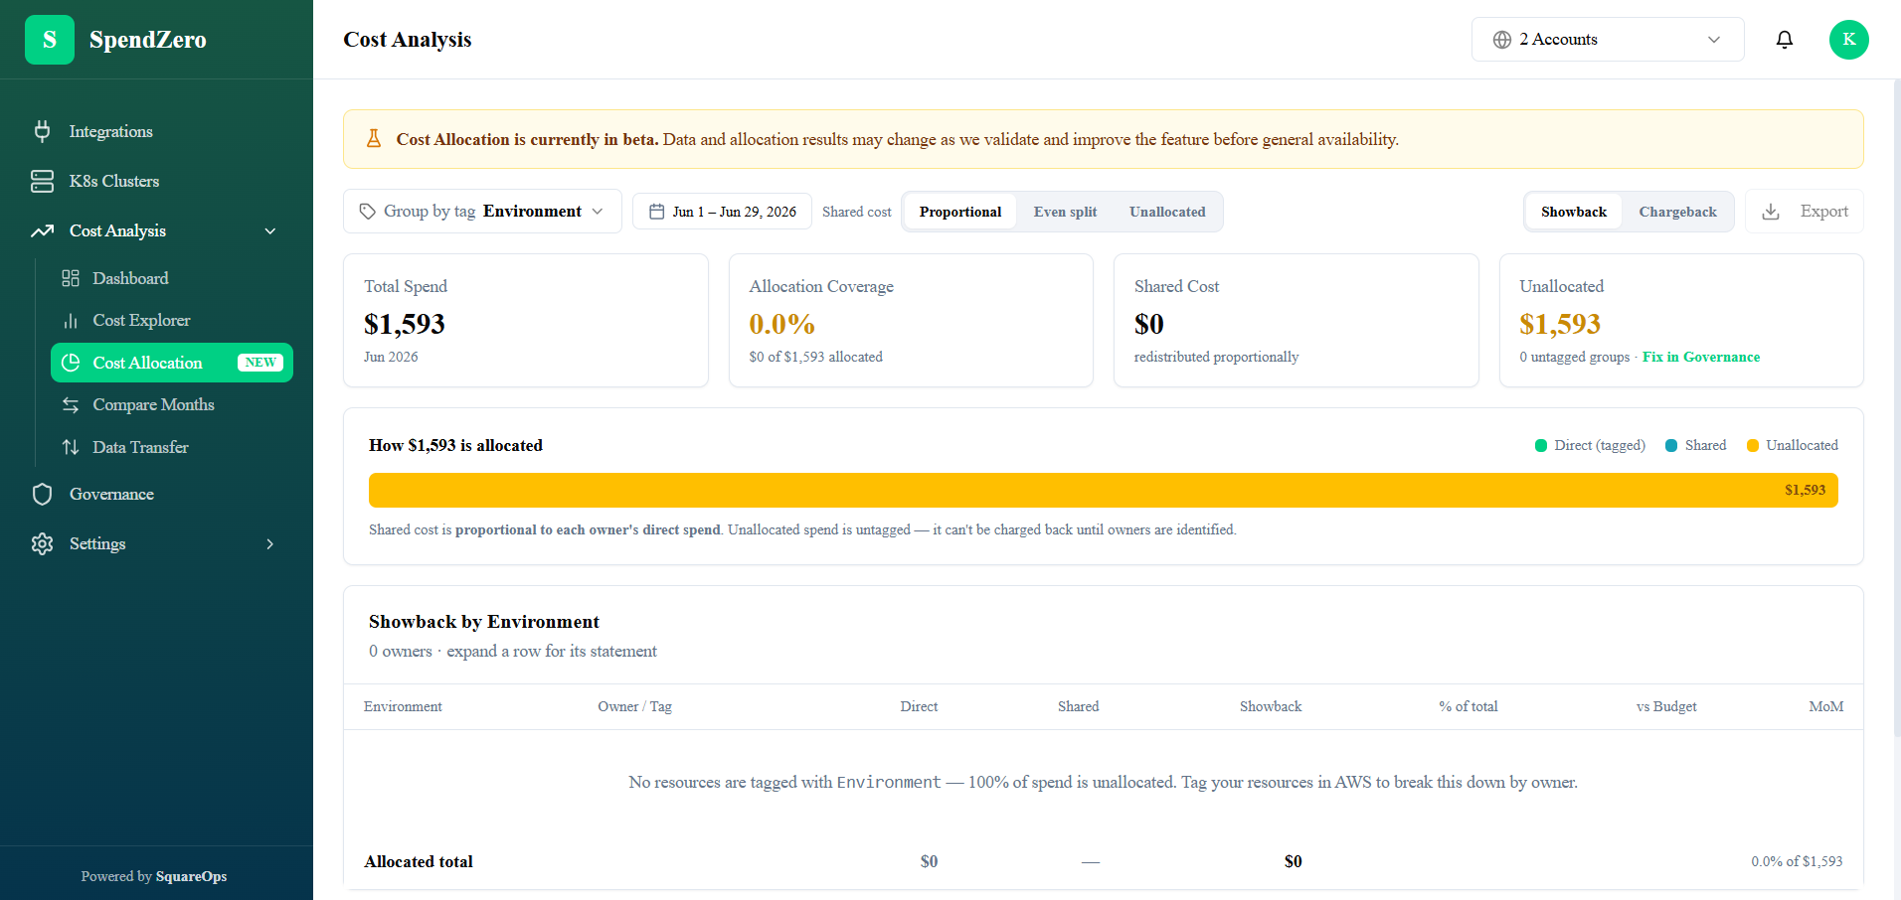This screenshot has height=900, width=1901.
Task: Click the Unallocated $1,593 card value
Action: click(1560, 324)
